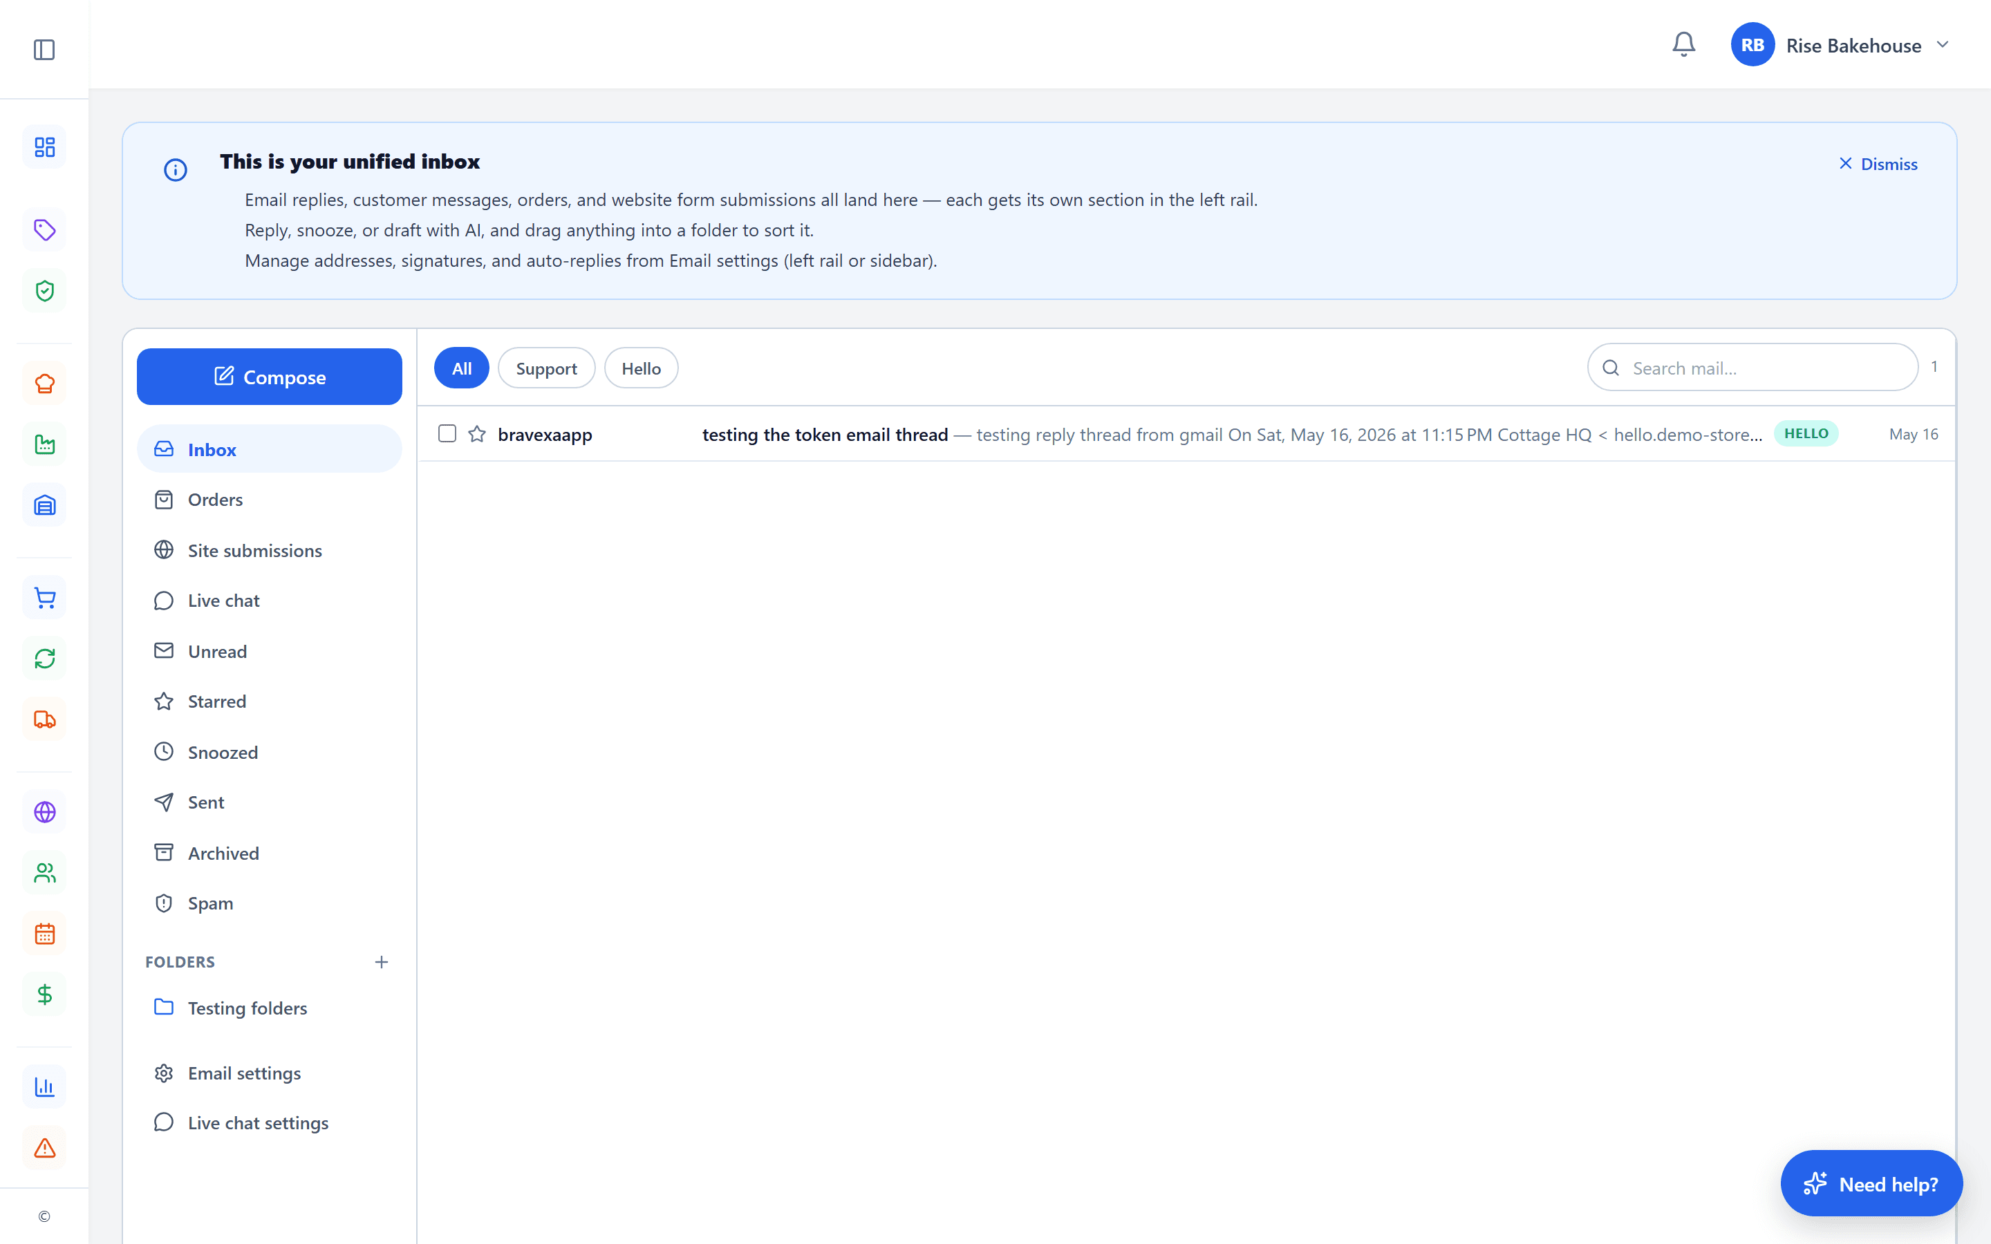Select the Support filter tab
Viewport: 1991px width, 1244px height.
[546, 368]
